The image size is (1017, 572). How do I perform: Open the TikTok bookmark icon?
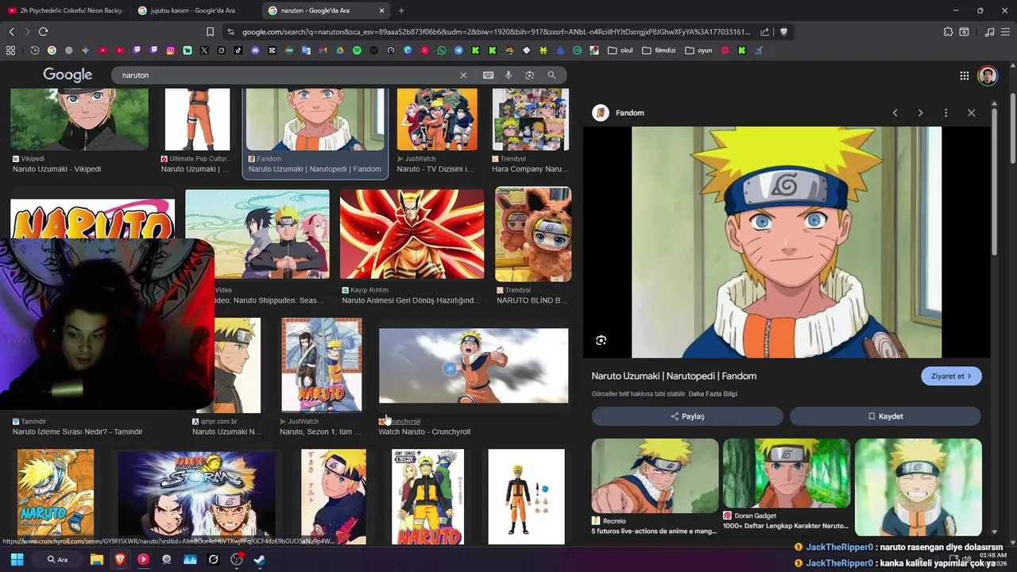click(238, 50)
